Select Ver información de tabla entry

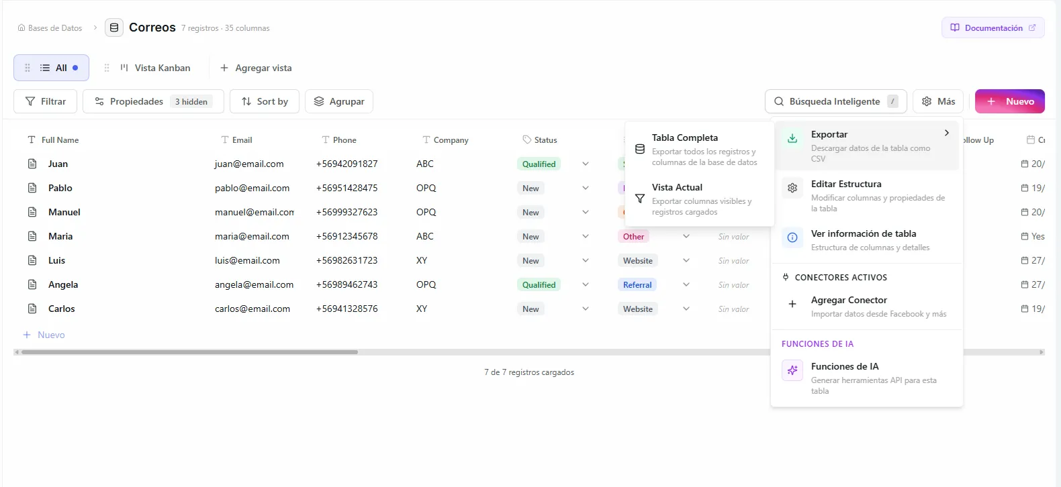[x=867, y=240]
